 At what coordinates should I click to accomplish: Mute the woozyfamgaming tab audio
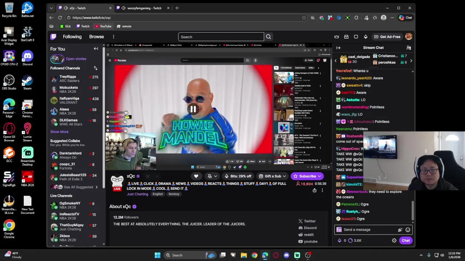click(124, 8)
